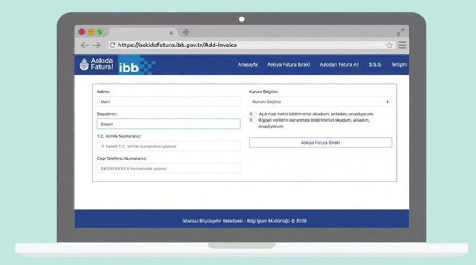
Task: Check the Açık rıza metni consent checkbox
Action: coord(253,113)
